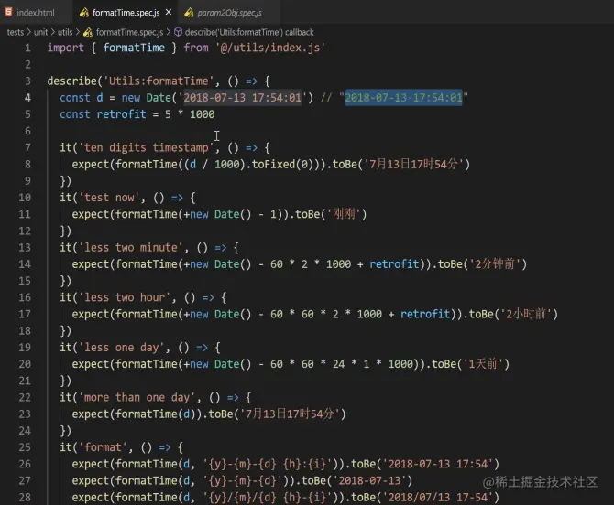Click line number 1 in gutter
614x505 pixels.
(x=27, y=48)
